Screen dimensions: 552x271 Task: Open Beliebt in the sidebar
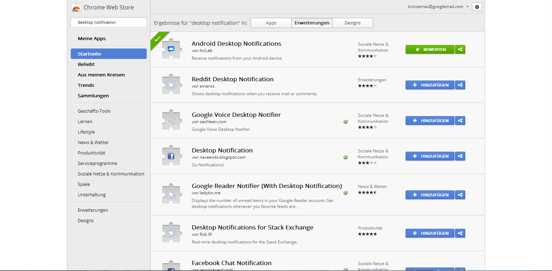(x=86, y=64)
